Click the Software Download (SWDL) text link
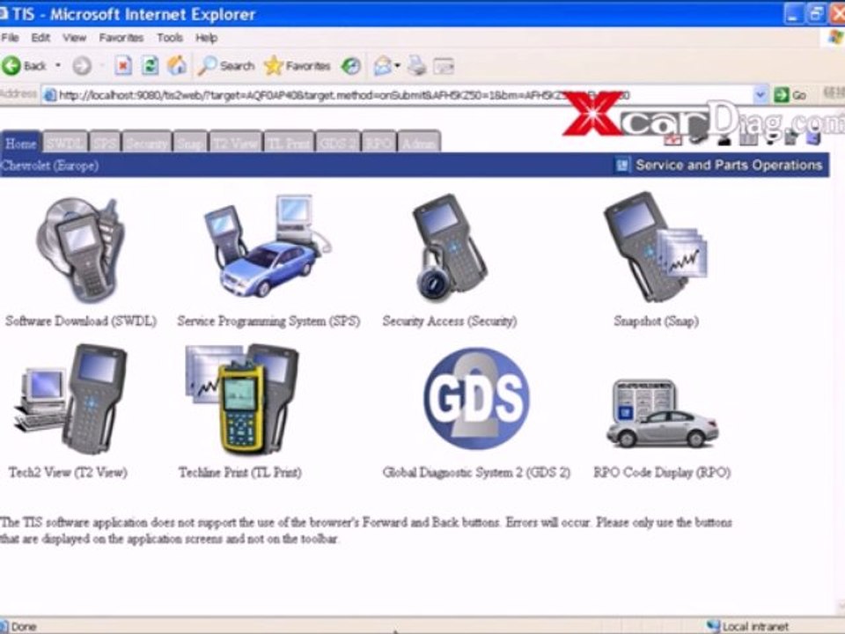The width and height of the screenshot is (845, 634). click(x=81, y=321)
